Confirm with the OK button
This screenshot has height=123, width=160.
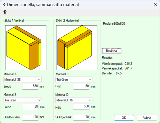click(124, 117)
